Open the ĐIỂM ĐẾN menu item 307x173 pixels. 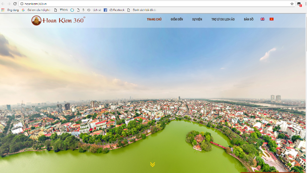177,19
